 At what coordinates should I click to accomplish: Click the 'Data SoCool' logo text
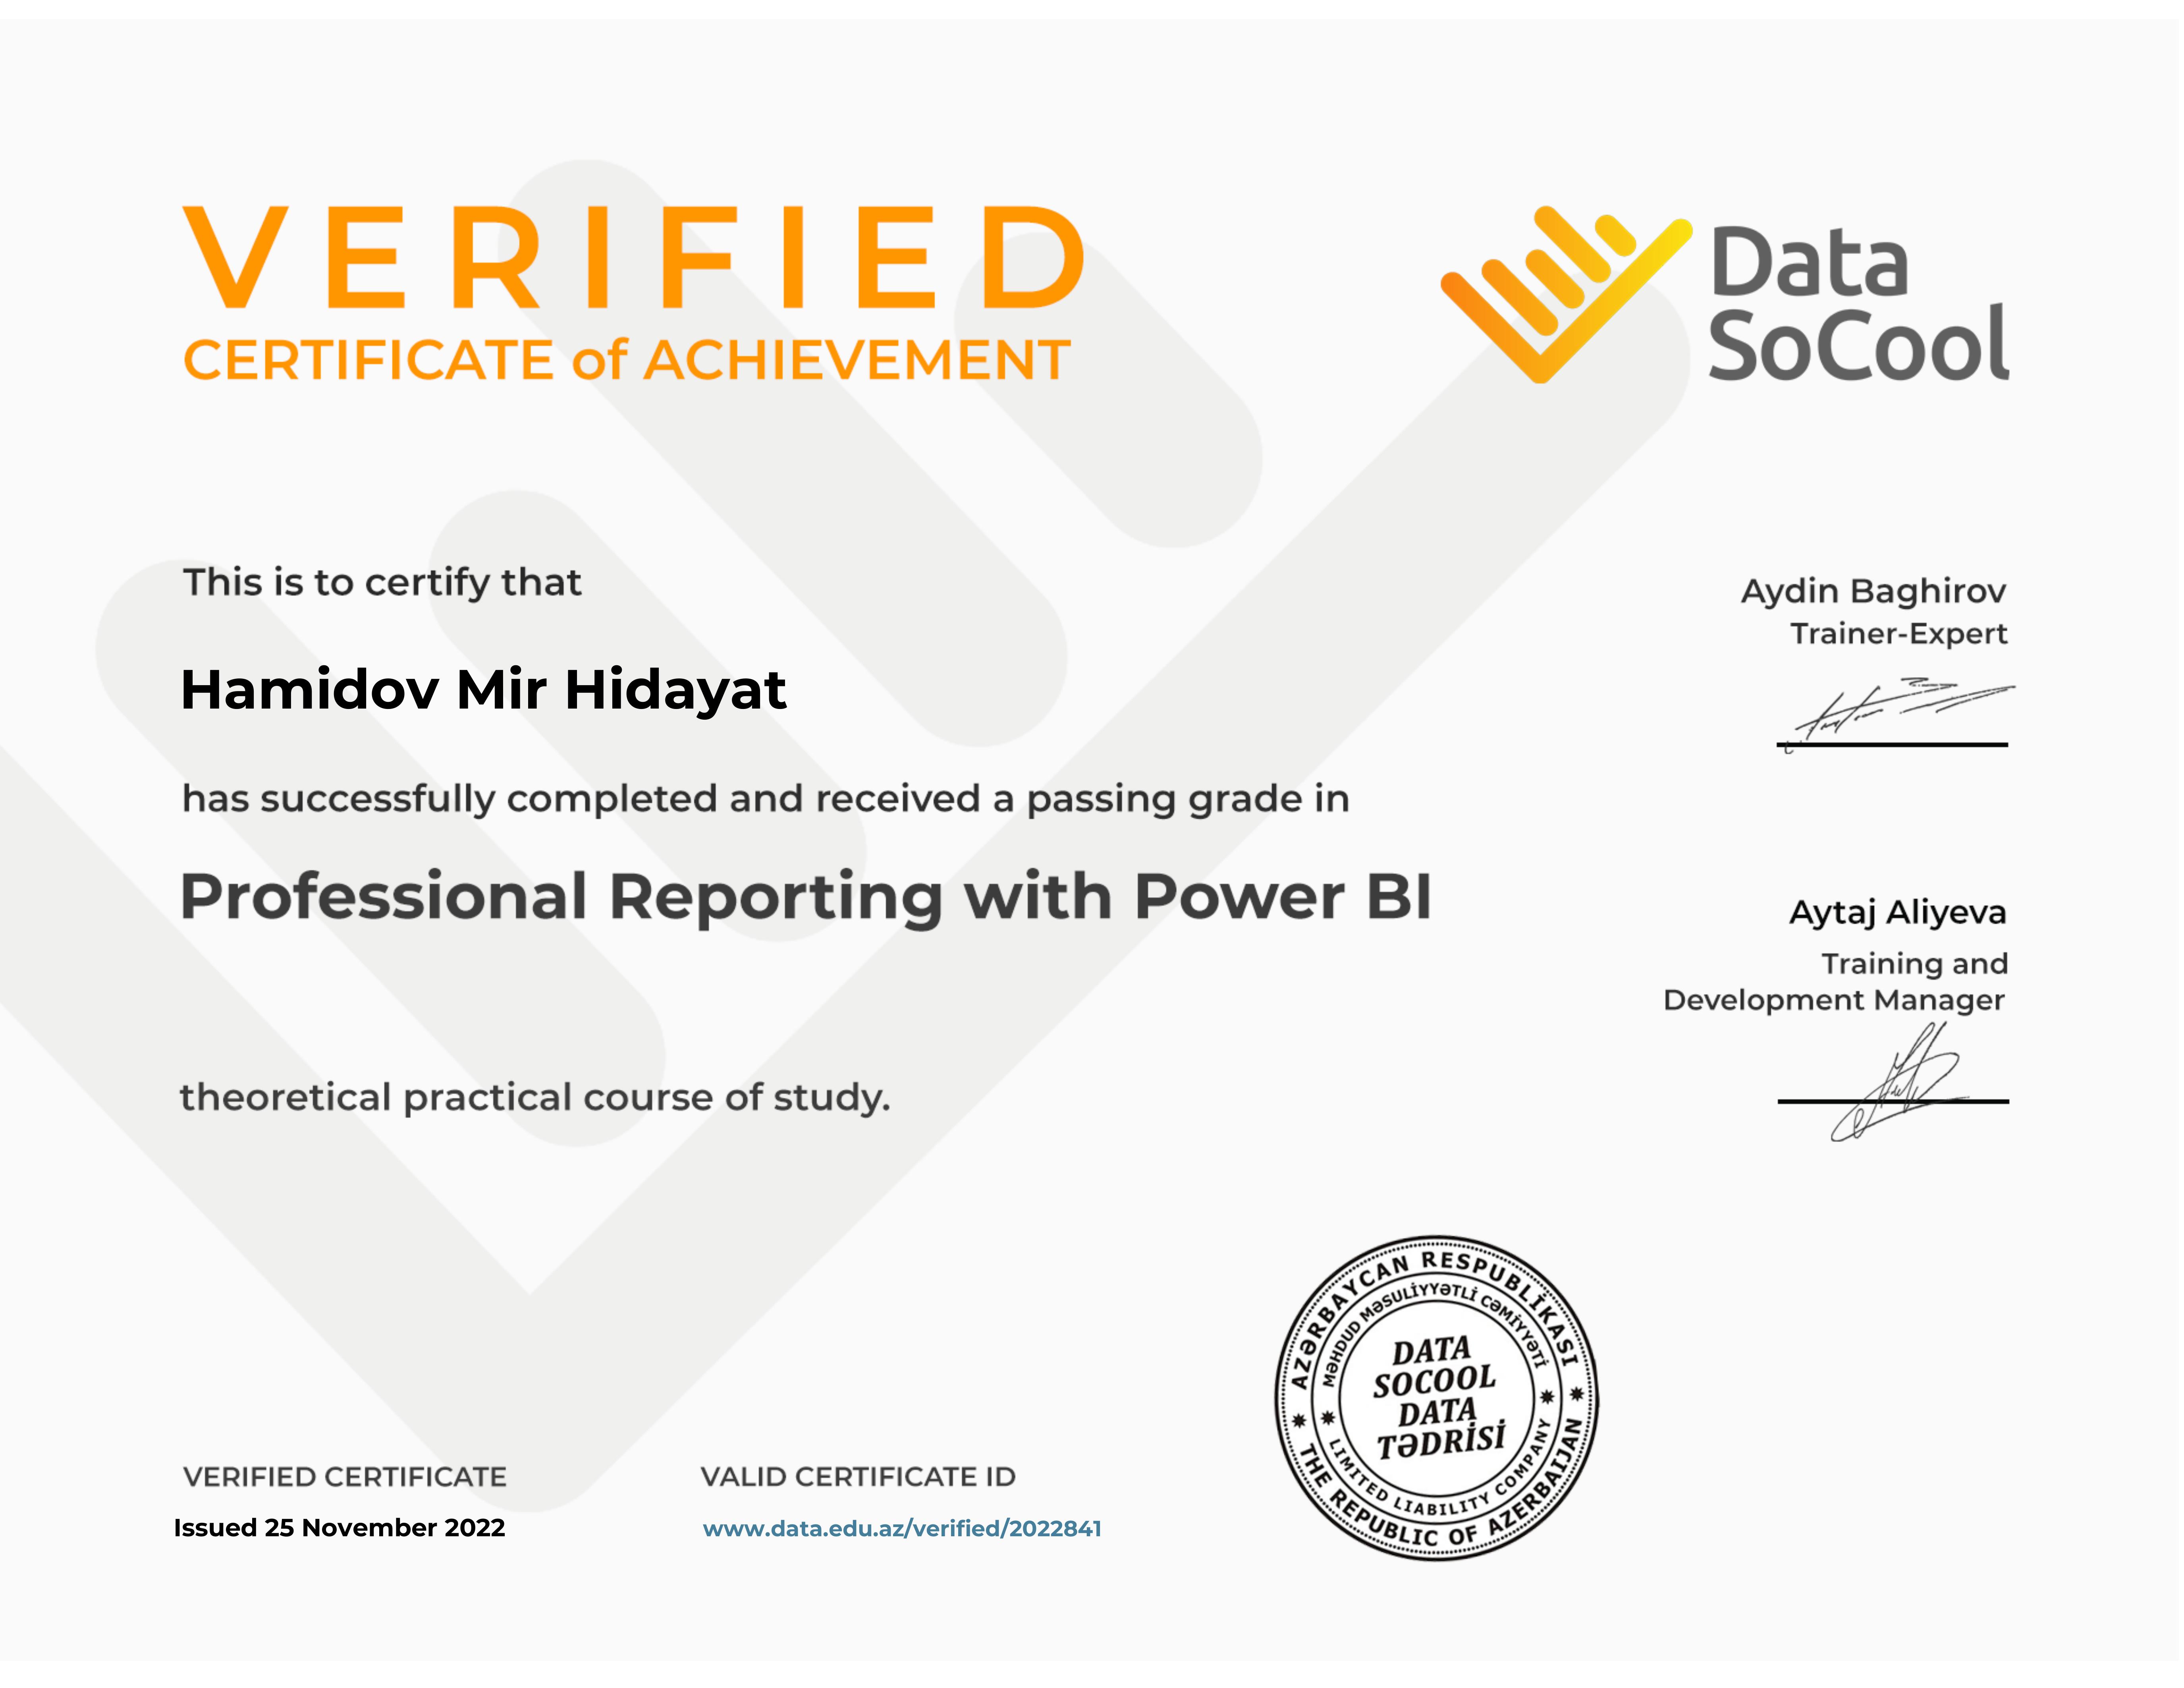click(x=1859, y=303)
